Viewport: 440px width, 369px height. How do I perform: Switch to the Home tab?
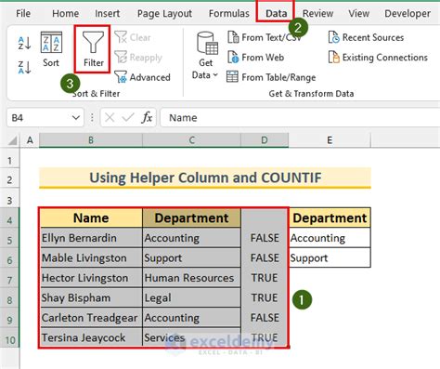point(65,14)
